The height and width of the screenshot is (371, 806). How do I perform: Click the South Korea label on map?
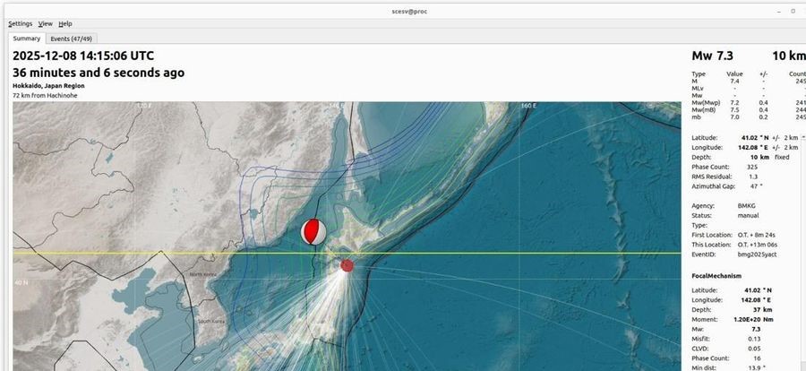click(x=211, y=321)
